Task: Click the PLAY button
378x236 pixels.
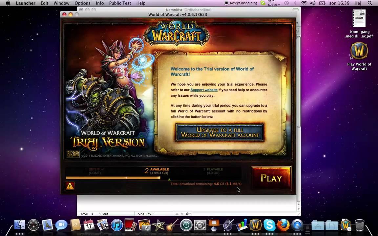Action: tap(271, 178)
